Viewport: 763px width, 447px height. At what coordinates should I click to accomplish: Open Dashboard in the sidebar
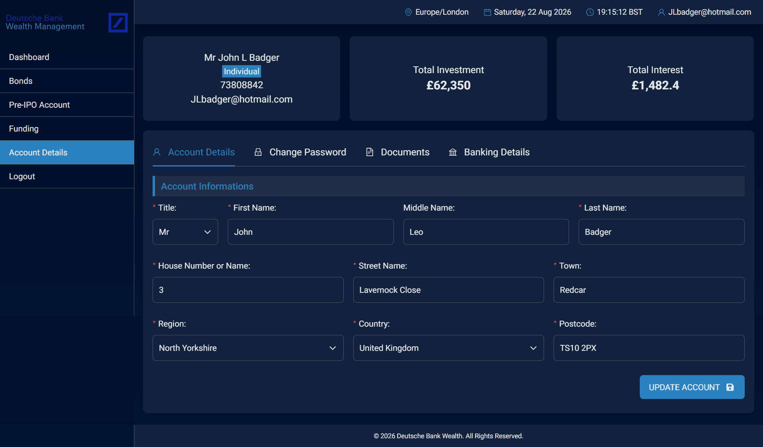pyautogui.click(x=67, y=57)
